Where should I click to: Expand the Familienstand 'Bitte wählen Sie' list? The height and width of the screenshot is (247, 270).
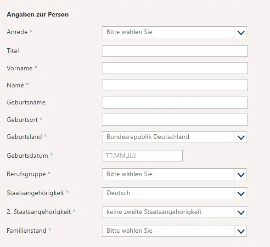[174, 231]
